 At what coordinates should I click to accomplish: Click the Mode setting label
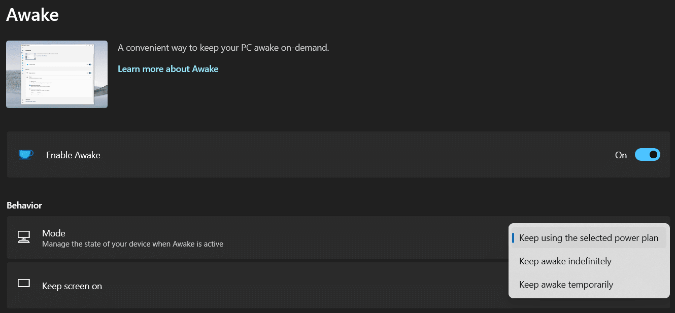54,233
